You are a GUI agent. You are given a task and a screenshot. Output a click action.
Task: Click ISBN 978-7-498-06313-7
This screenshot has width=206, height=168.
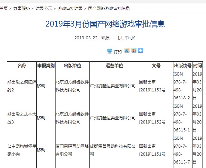pyautogui.click(x=182, y=150)
